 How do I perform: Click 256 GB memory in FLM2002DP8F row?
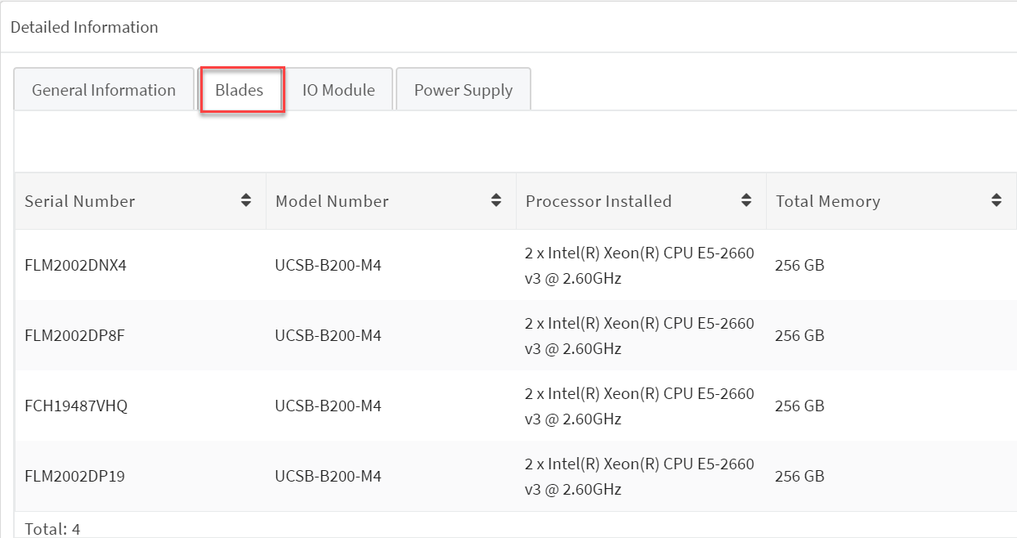point(800,336)
